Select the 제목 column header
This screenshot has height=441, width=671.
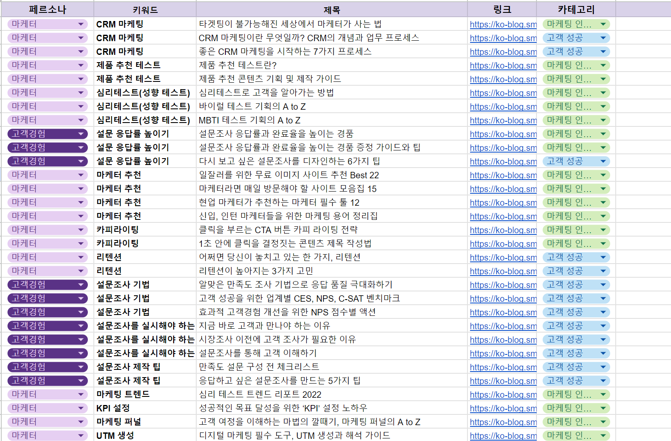coord(331,9)
